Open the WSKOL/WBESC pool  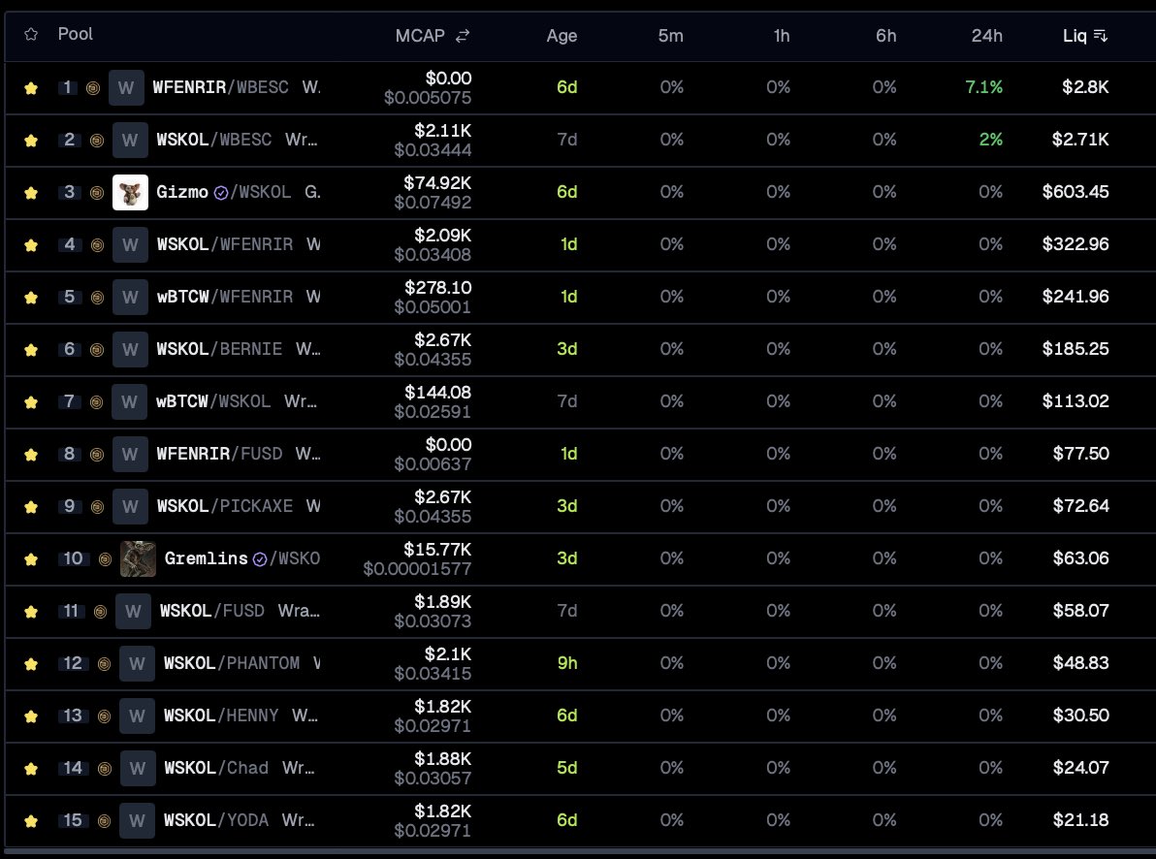(x=213, y=140)
